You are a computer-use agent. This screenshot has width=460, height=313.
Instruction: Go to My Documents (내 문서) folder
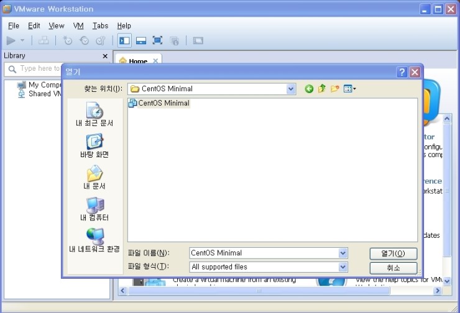tap(94, 178)
